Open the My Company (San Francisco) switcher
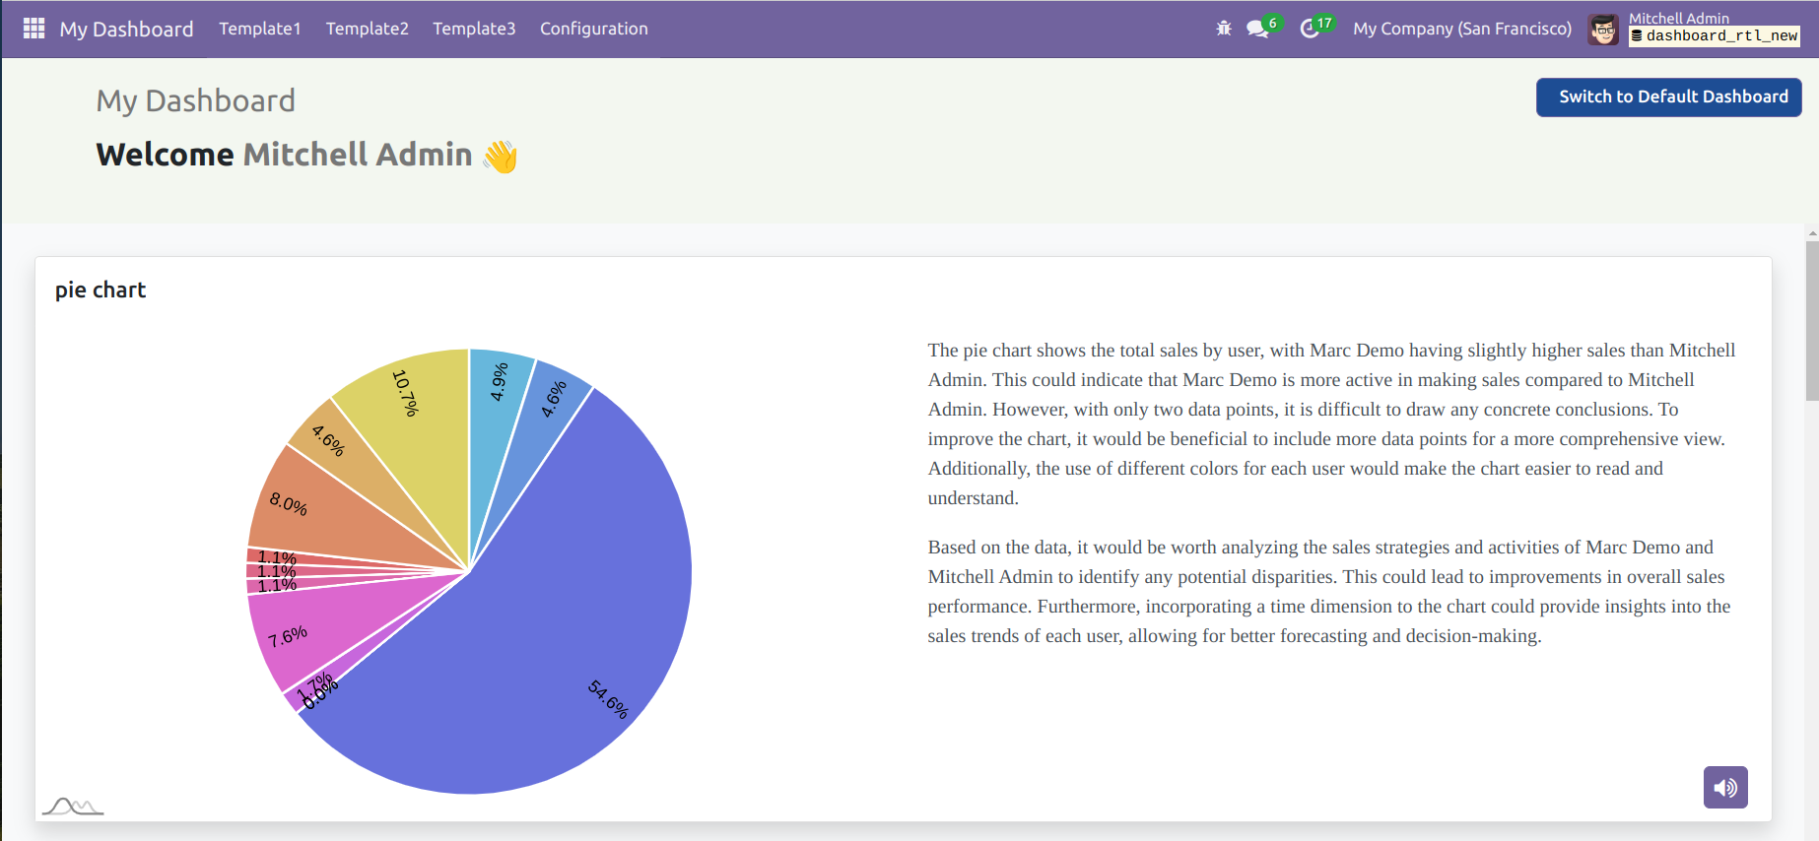Viewport: 1819px width, 841px height. 1461,29
